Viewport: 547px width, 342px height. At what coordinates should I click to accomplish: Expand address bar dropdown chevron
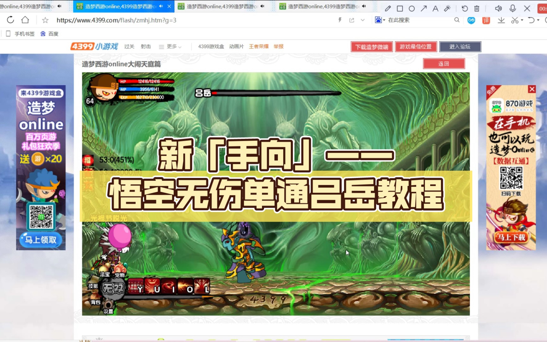tap(363, 20)
